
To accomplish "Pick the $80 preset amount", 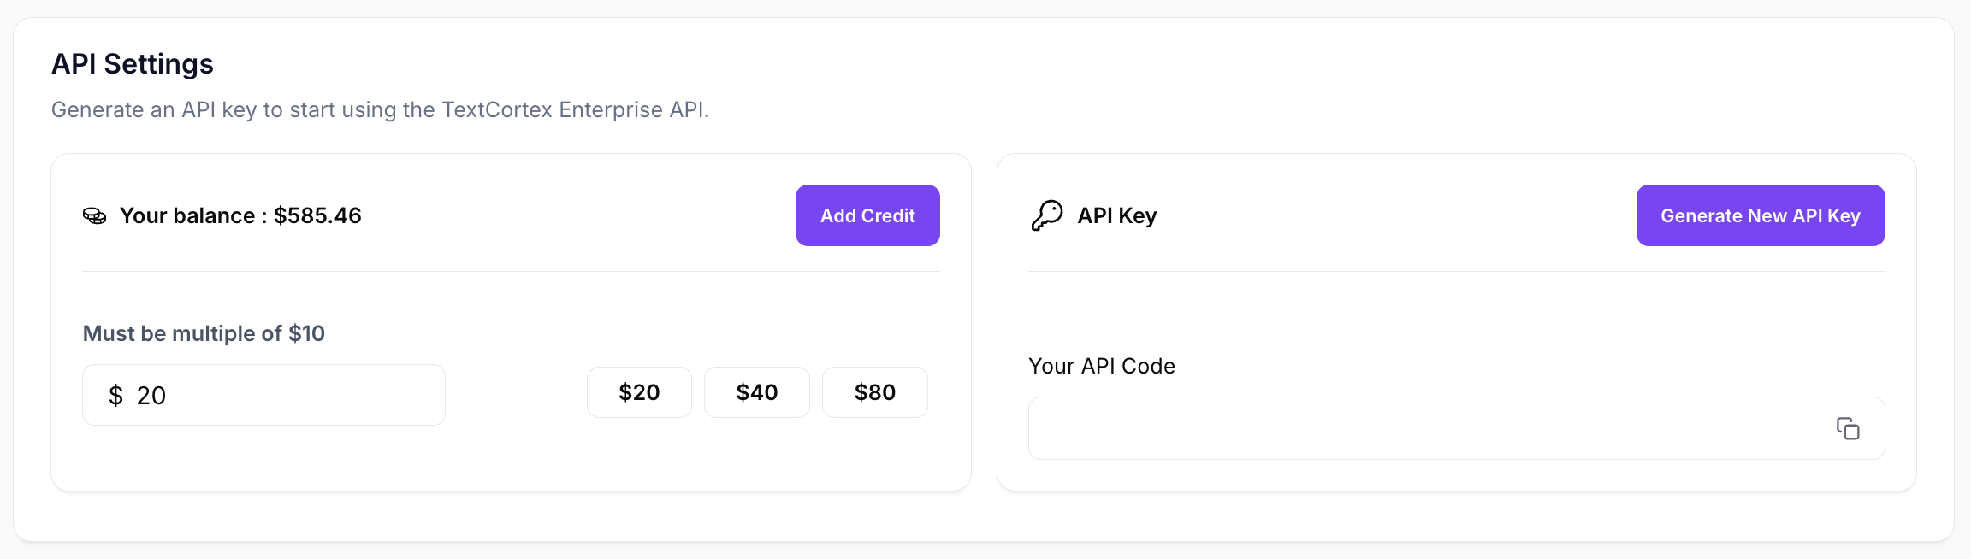I will tap(875, 392).
